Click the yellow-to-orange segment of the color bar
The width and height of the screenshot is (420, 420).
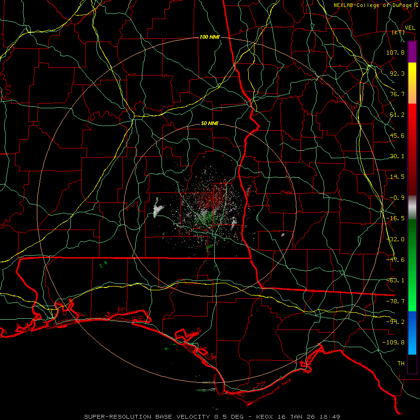coord(412,84)
